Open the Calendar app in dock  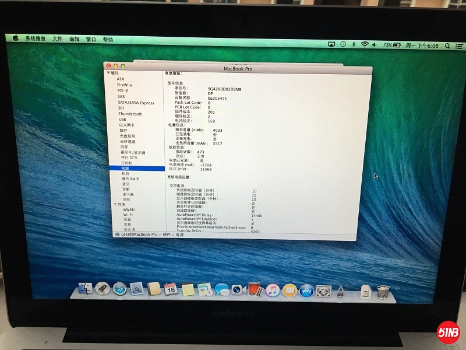click(171, 289)
